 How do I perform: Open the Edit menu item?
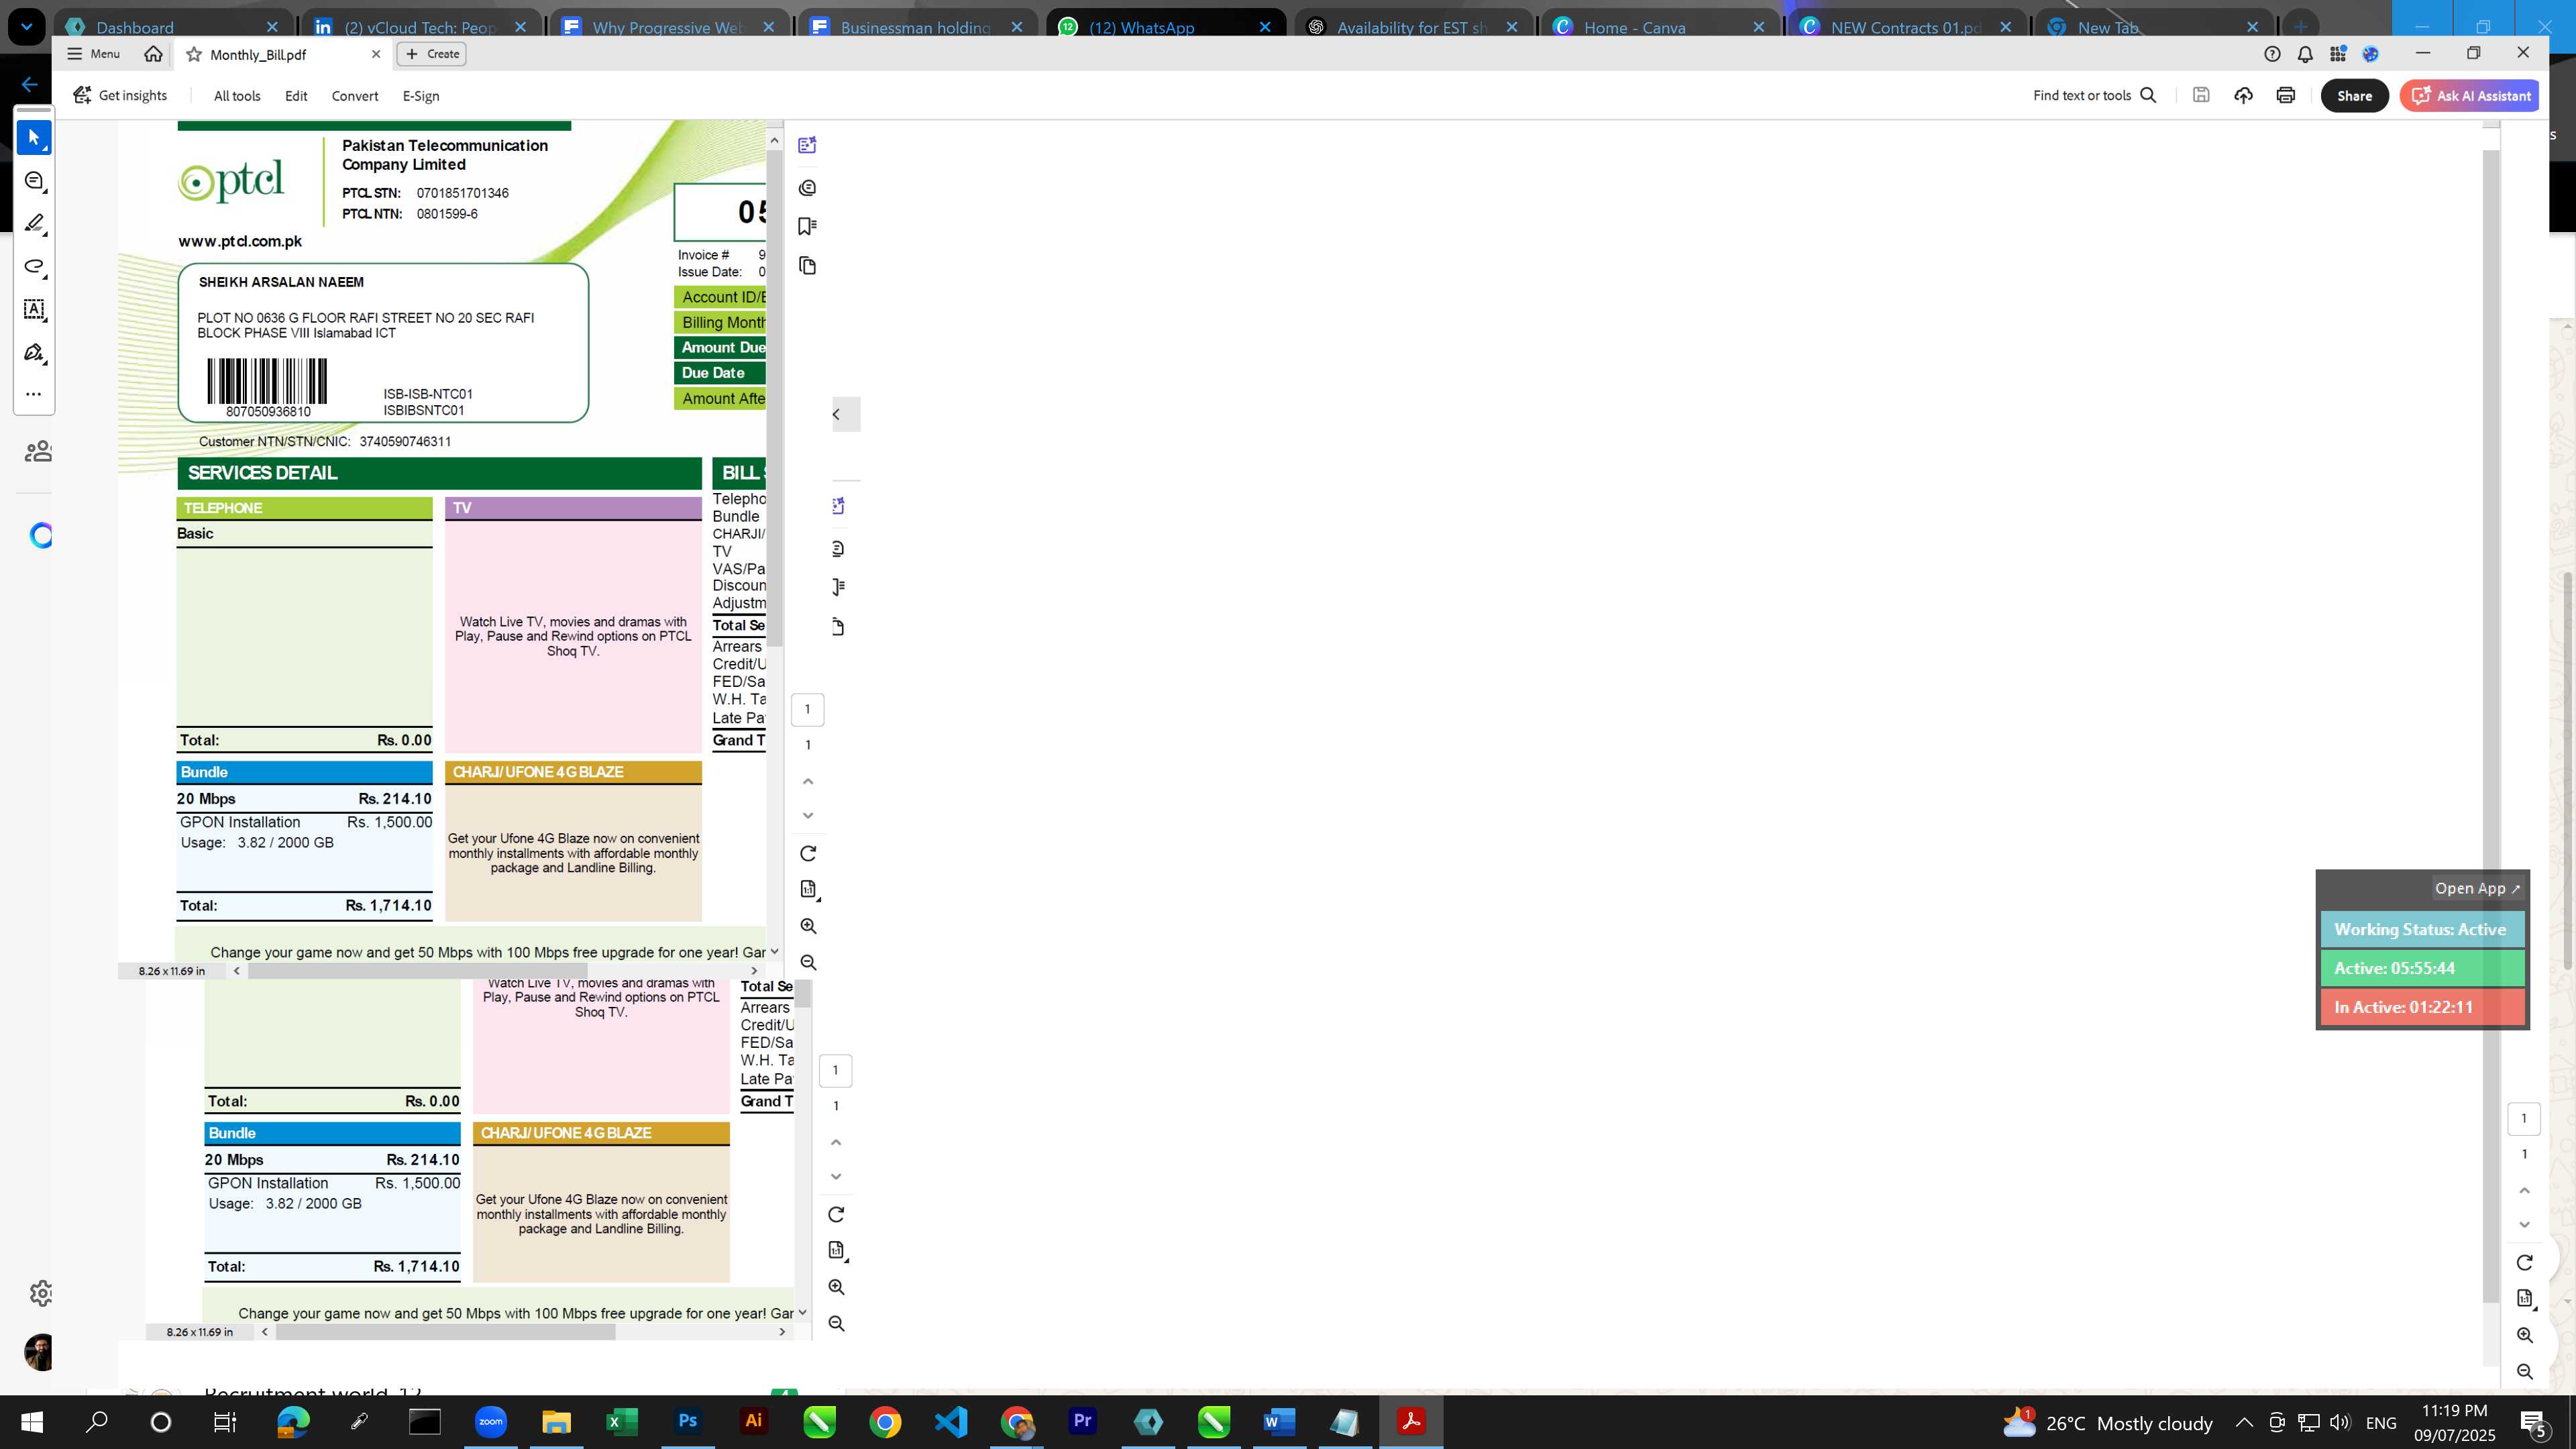click(296, 96)
